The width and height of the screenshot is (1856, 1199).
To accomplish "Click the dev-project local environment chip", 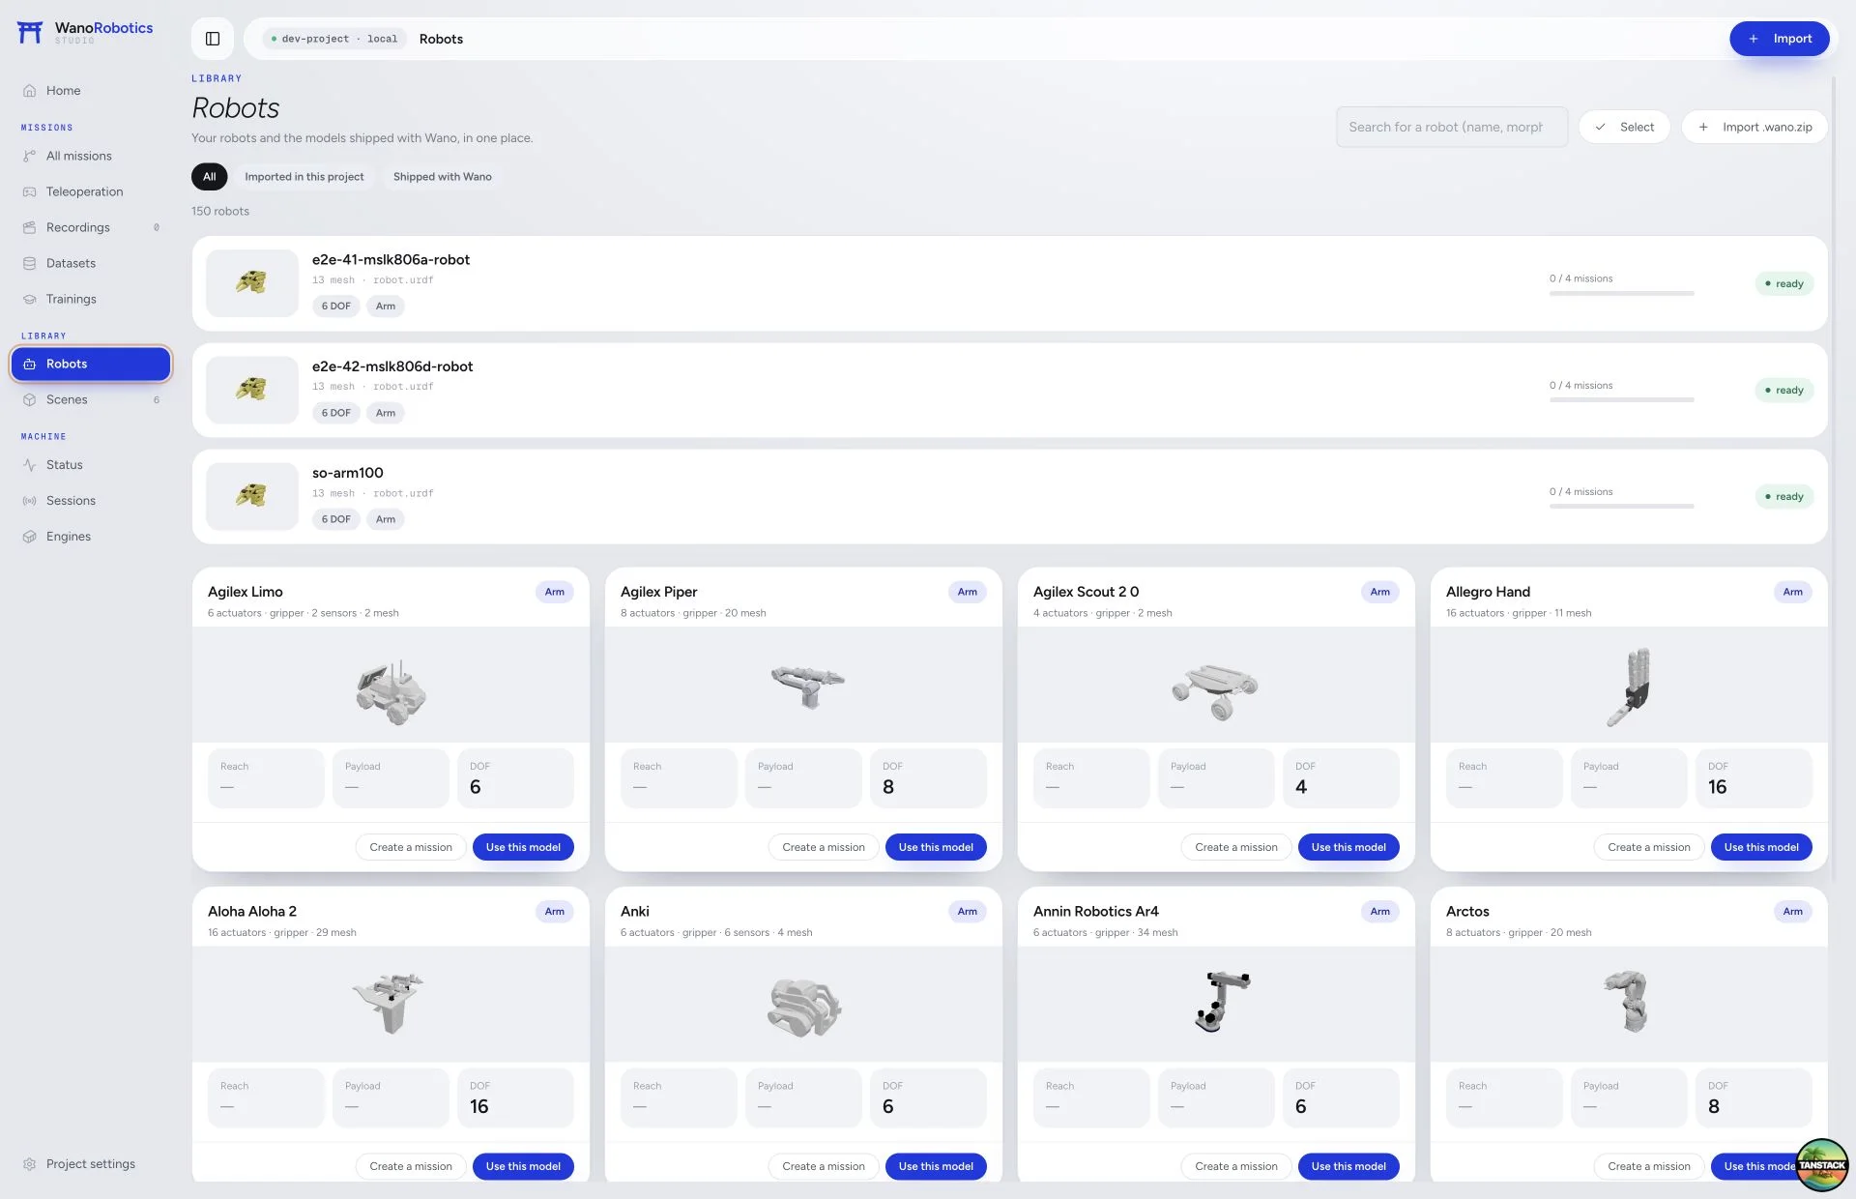I will [x=334, y=39].
